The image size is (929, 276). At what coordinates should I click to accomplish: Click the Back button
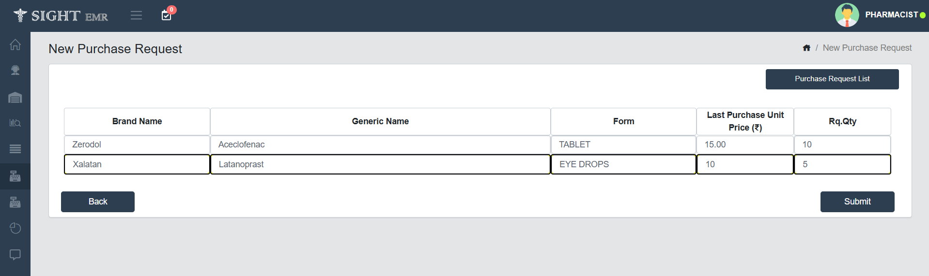pyautogui.click(x=97, y=202)
